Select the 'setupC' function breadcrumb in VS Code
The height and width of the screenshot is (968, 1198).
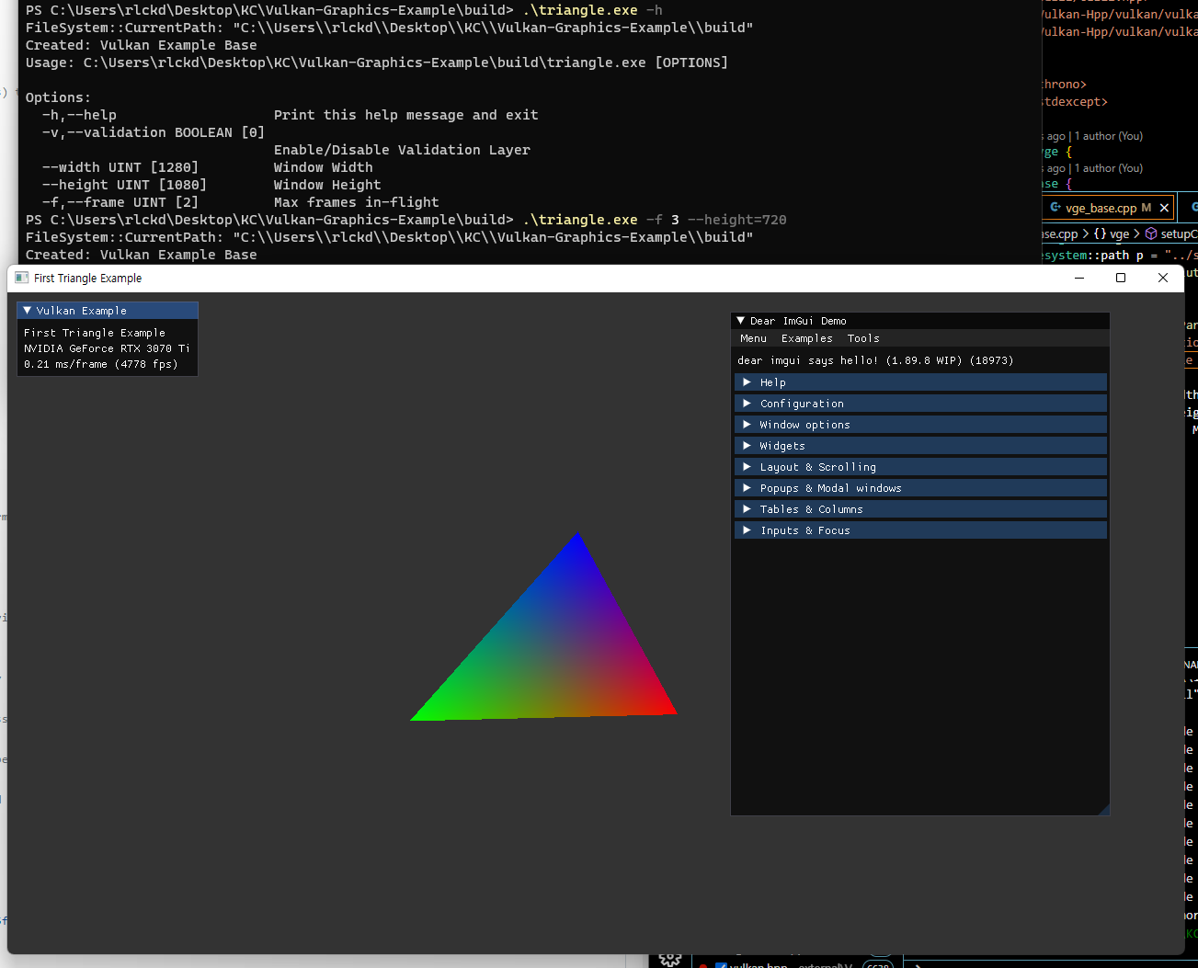1170,233
